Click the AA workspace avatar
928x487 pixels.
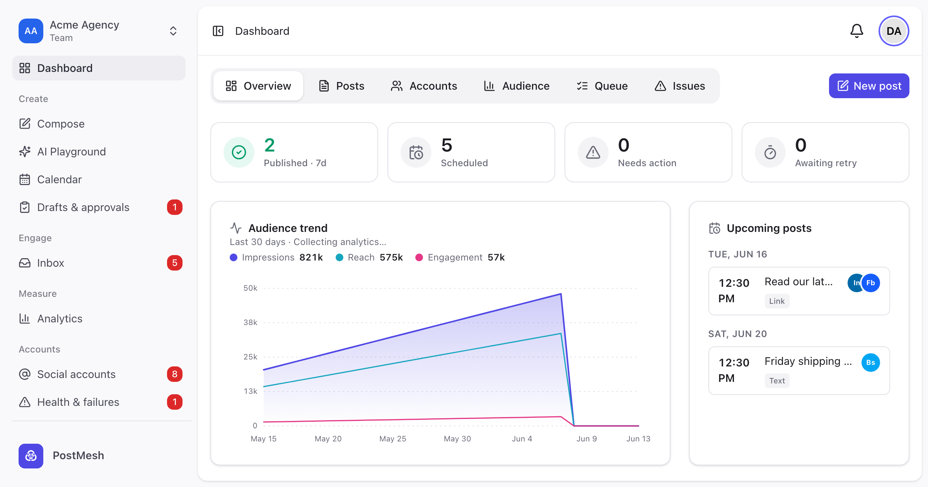click(31, 31)
